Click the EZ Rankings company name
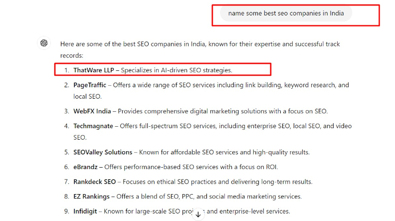The width and height of the screenshot is (395, 221). [91, 197]
